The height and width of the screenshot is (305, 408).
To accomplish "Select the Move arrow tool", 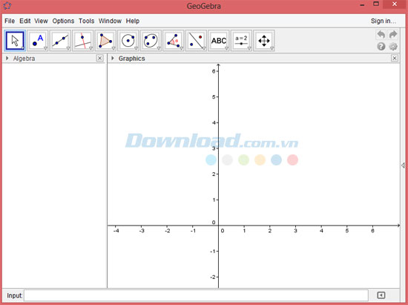I will point(15,41).
